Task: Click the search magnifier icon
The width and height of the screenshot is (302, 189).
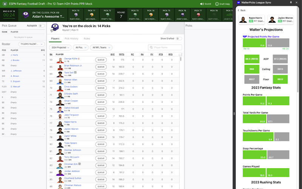Action: click(151, 48)
